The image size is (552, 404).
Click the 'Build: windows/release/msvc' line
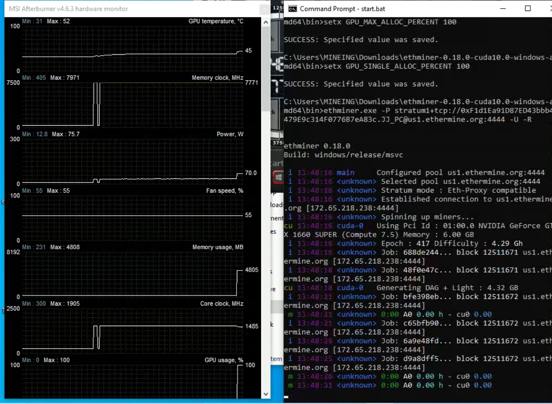[343, 155]
